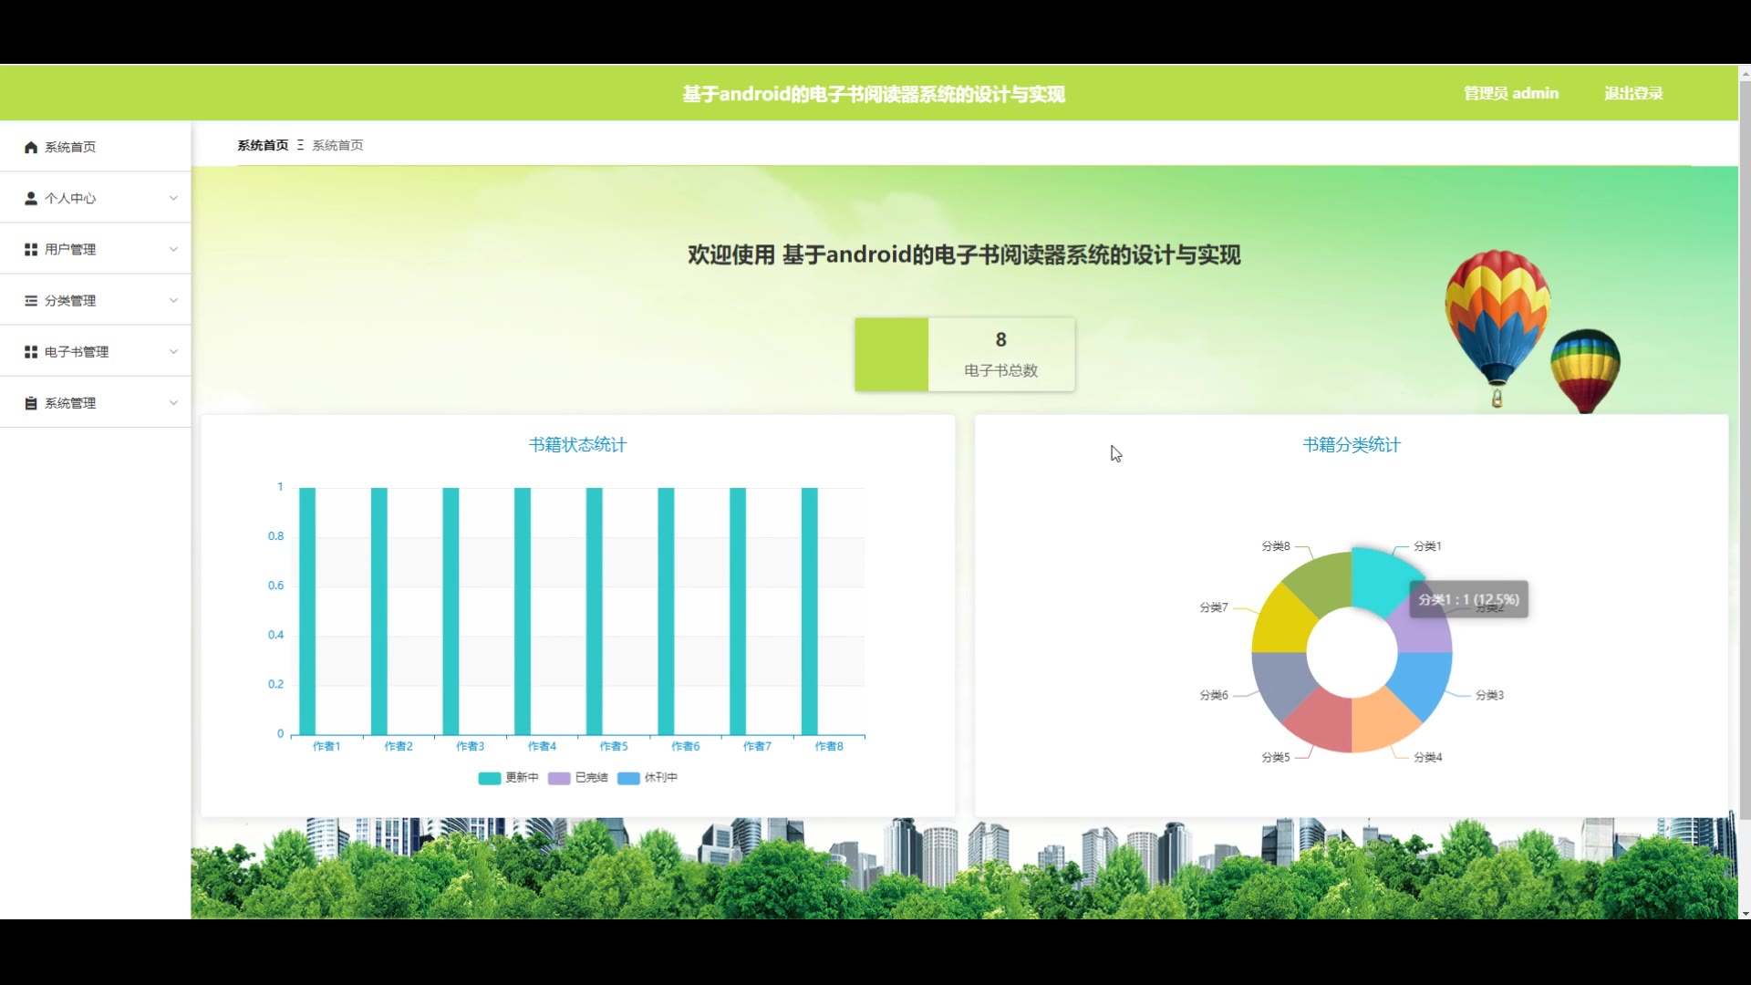Click the list icon next to 分类管理
This screenshot has width=1751, height=985.
pos(31,300)
